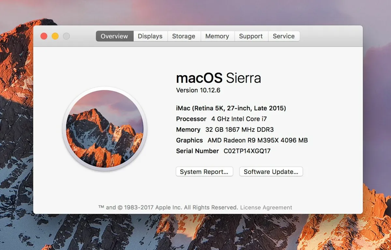Click the System Report button
This screenshot has width=391, height=250.
coord(204,172)
